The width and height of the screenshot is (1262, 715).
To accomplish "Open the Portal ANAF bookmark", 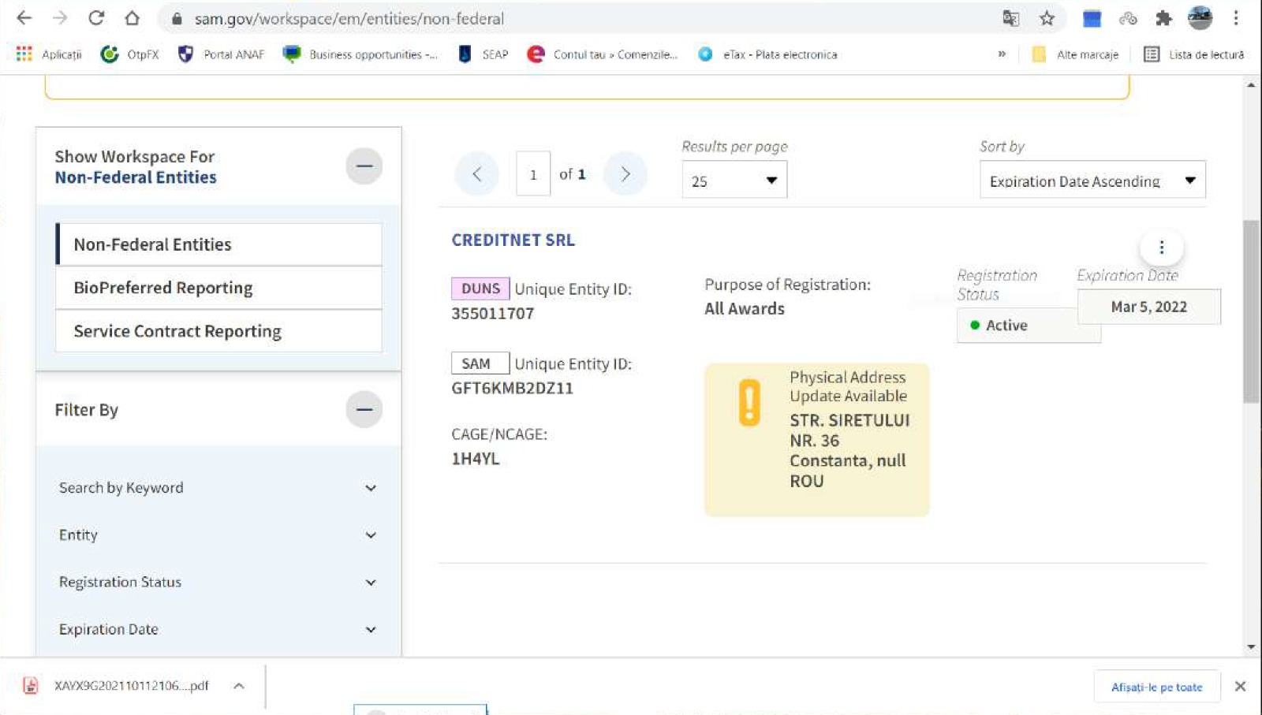I will [x=221, y=54].
